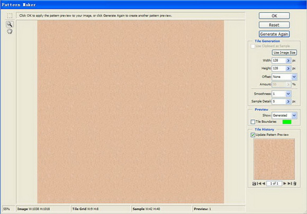This screenshot has height=214, width=307.
Task: Open the Offset dropdown
Action: point(294,77)
